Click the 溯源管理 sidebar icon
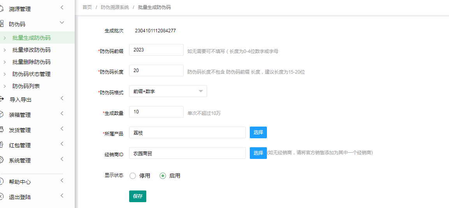The height and width of the screenshot is (208, 449). [x=2, y=9]
